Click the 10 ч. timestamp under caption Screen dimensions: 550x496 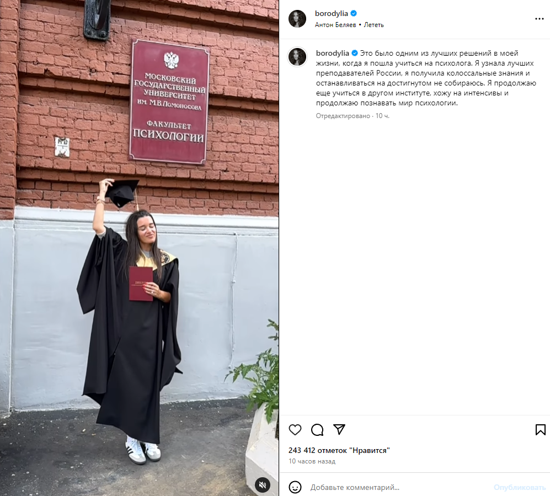(382, 116)
